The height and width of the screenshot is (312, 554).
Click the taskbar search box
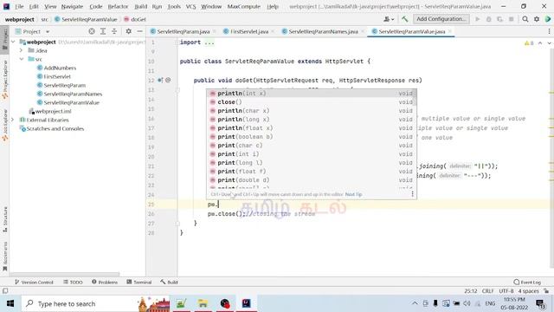(95, 303)
